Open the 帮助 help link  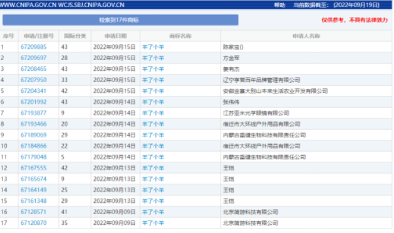pyautogui.click(x=279, y=5)
